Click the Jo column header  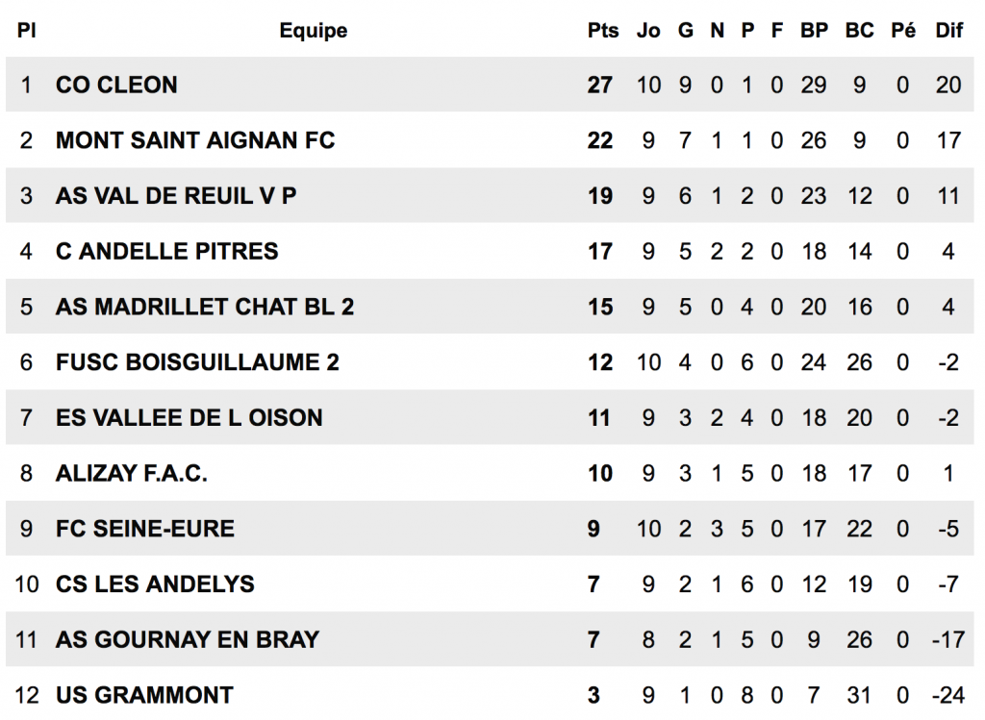pos(648,31)
